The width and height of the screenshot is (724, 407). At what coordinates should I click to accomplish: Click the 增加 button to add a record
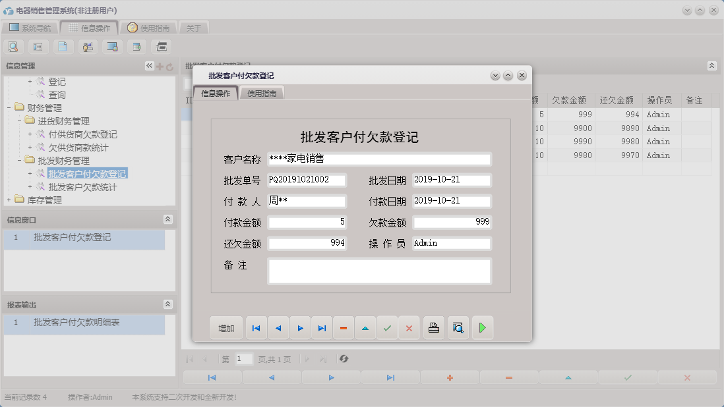click(226, 327)
